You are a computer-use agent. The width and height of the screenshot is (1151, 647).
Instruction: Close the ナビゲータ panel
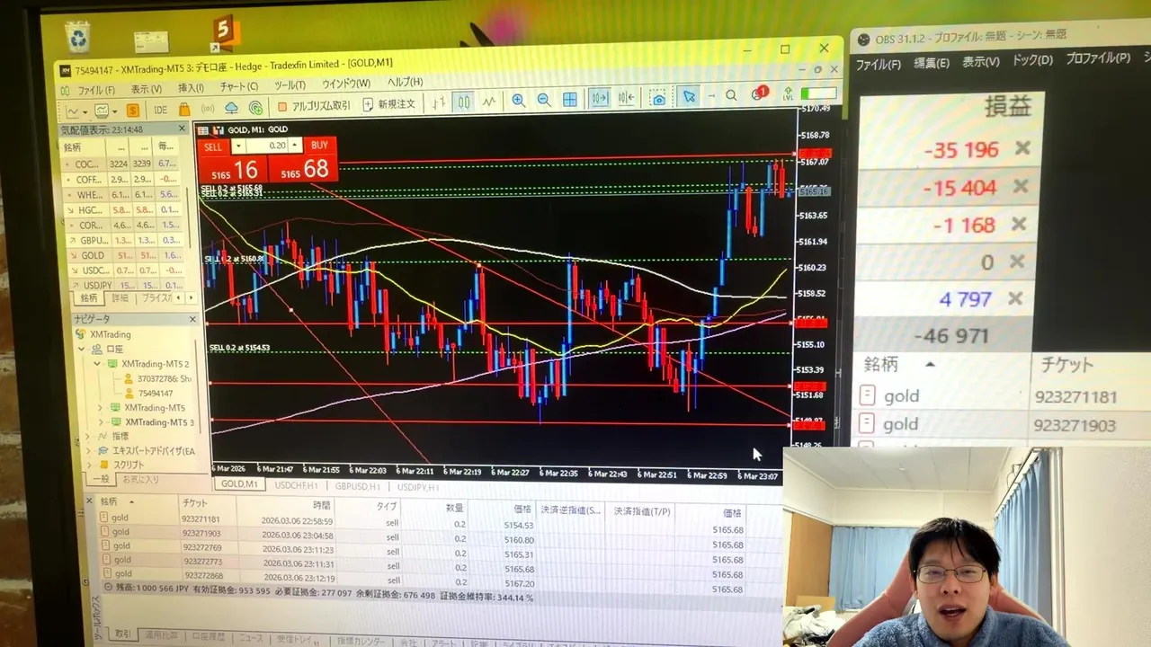[192, 319]
